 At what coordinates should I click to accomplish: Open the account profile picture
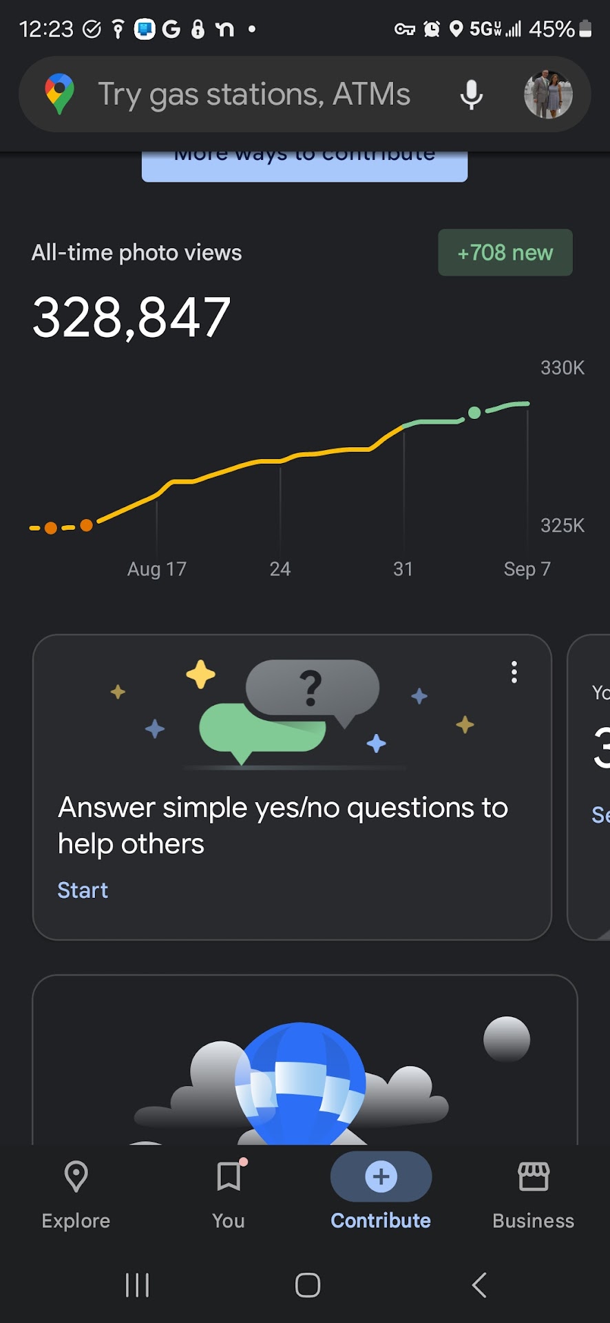click(x=548, y=94)
